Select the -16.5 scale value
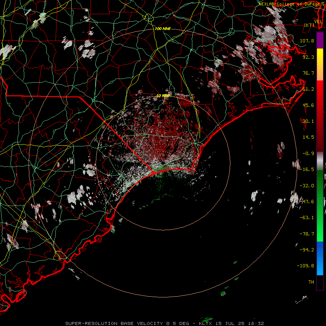Screen dimensions: 326x326 (307, 170)
